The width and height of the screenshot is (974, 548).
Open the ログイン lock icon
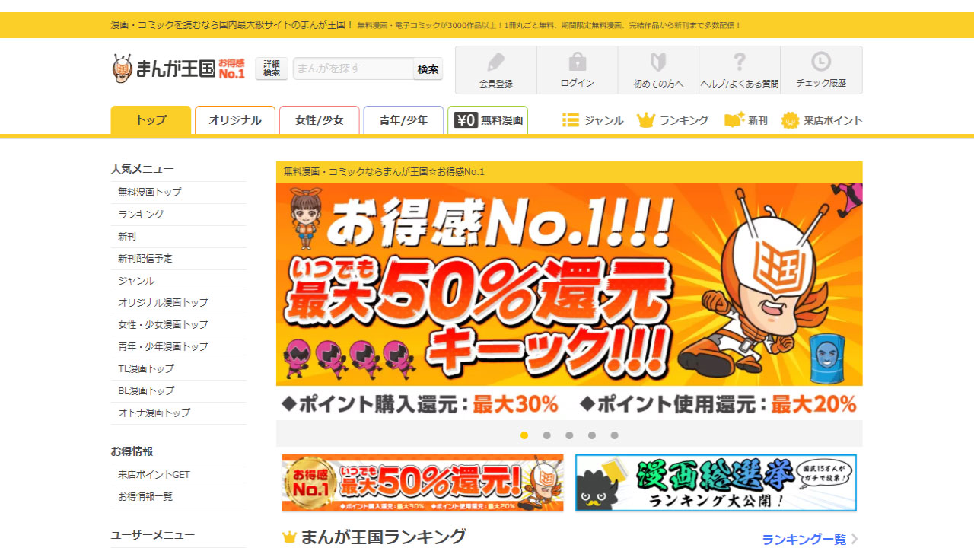[x=577, y=62]
